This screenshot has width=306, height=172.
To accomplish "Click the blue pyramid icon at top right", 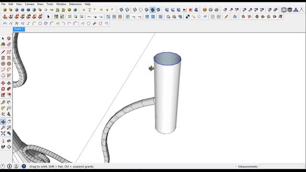I will click(296, 10).
